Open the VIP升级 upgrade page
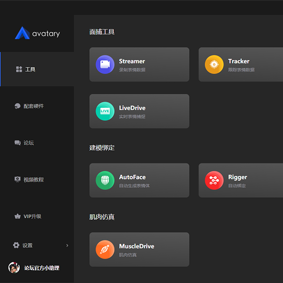Screen dimensions: 283x283 33,216
